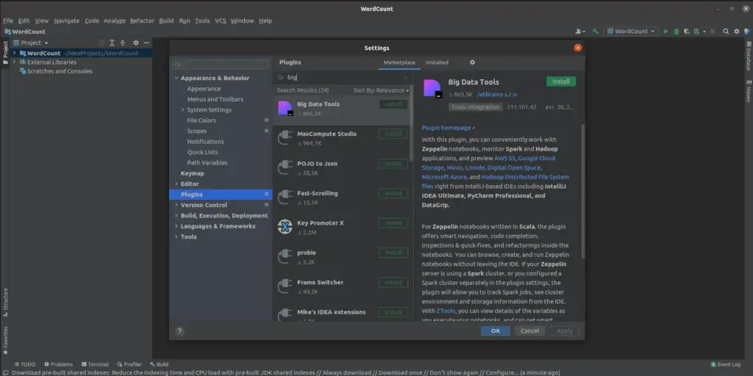Open the Plugin homepage link
Image resolution: width=753 pixels, height=376 pixels.
point(448,128)
